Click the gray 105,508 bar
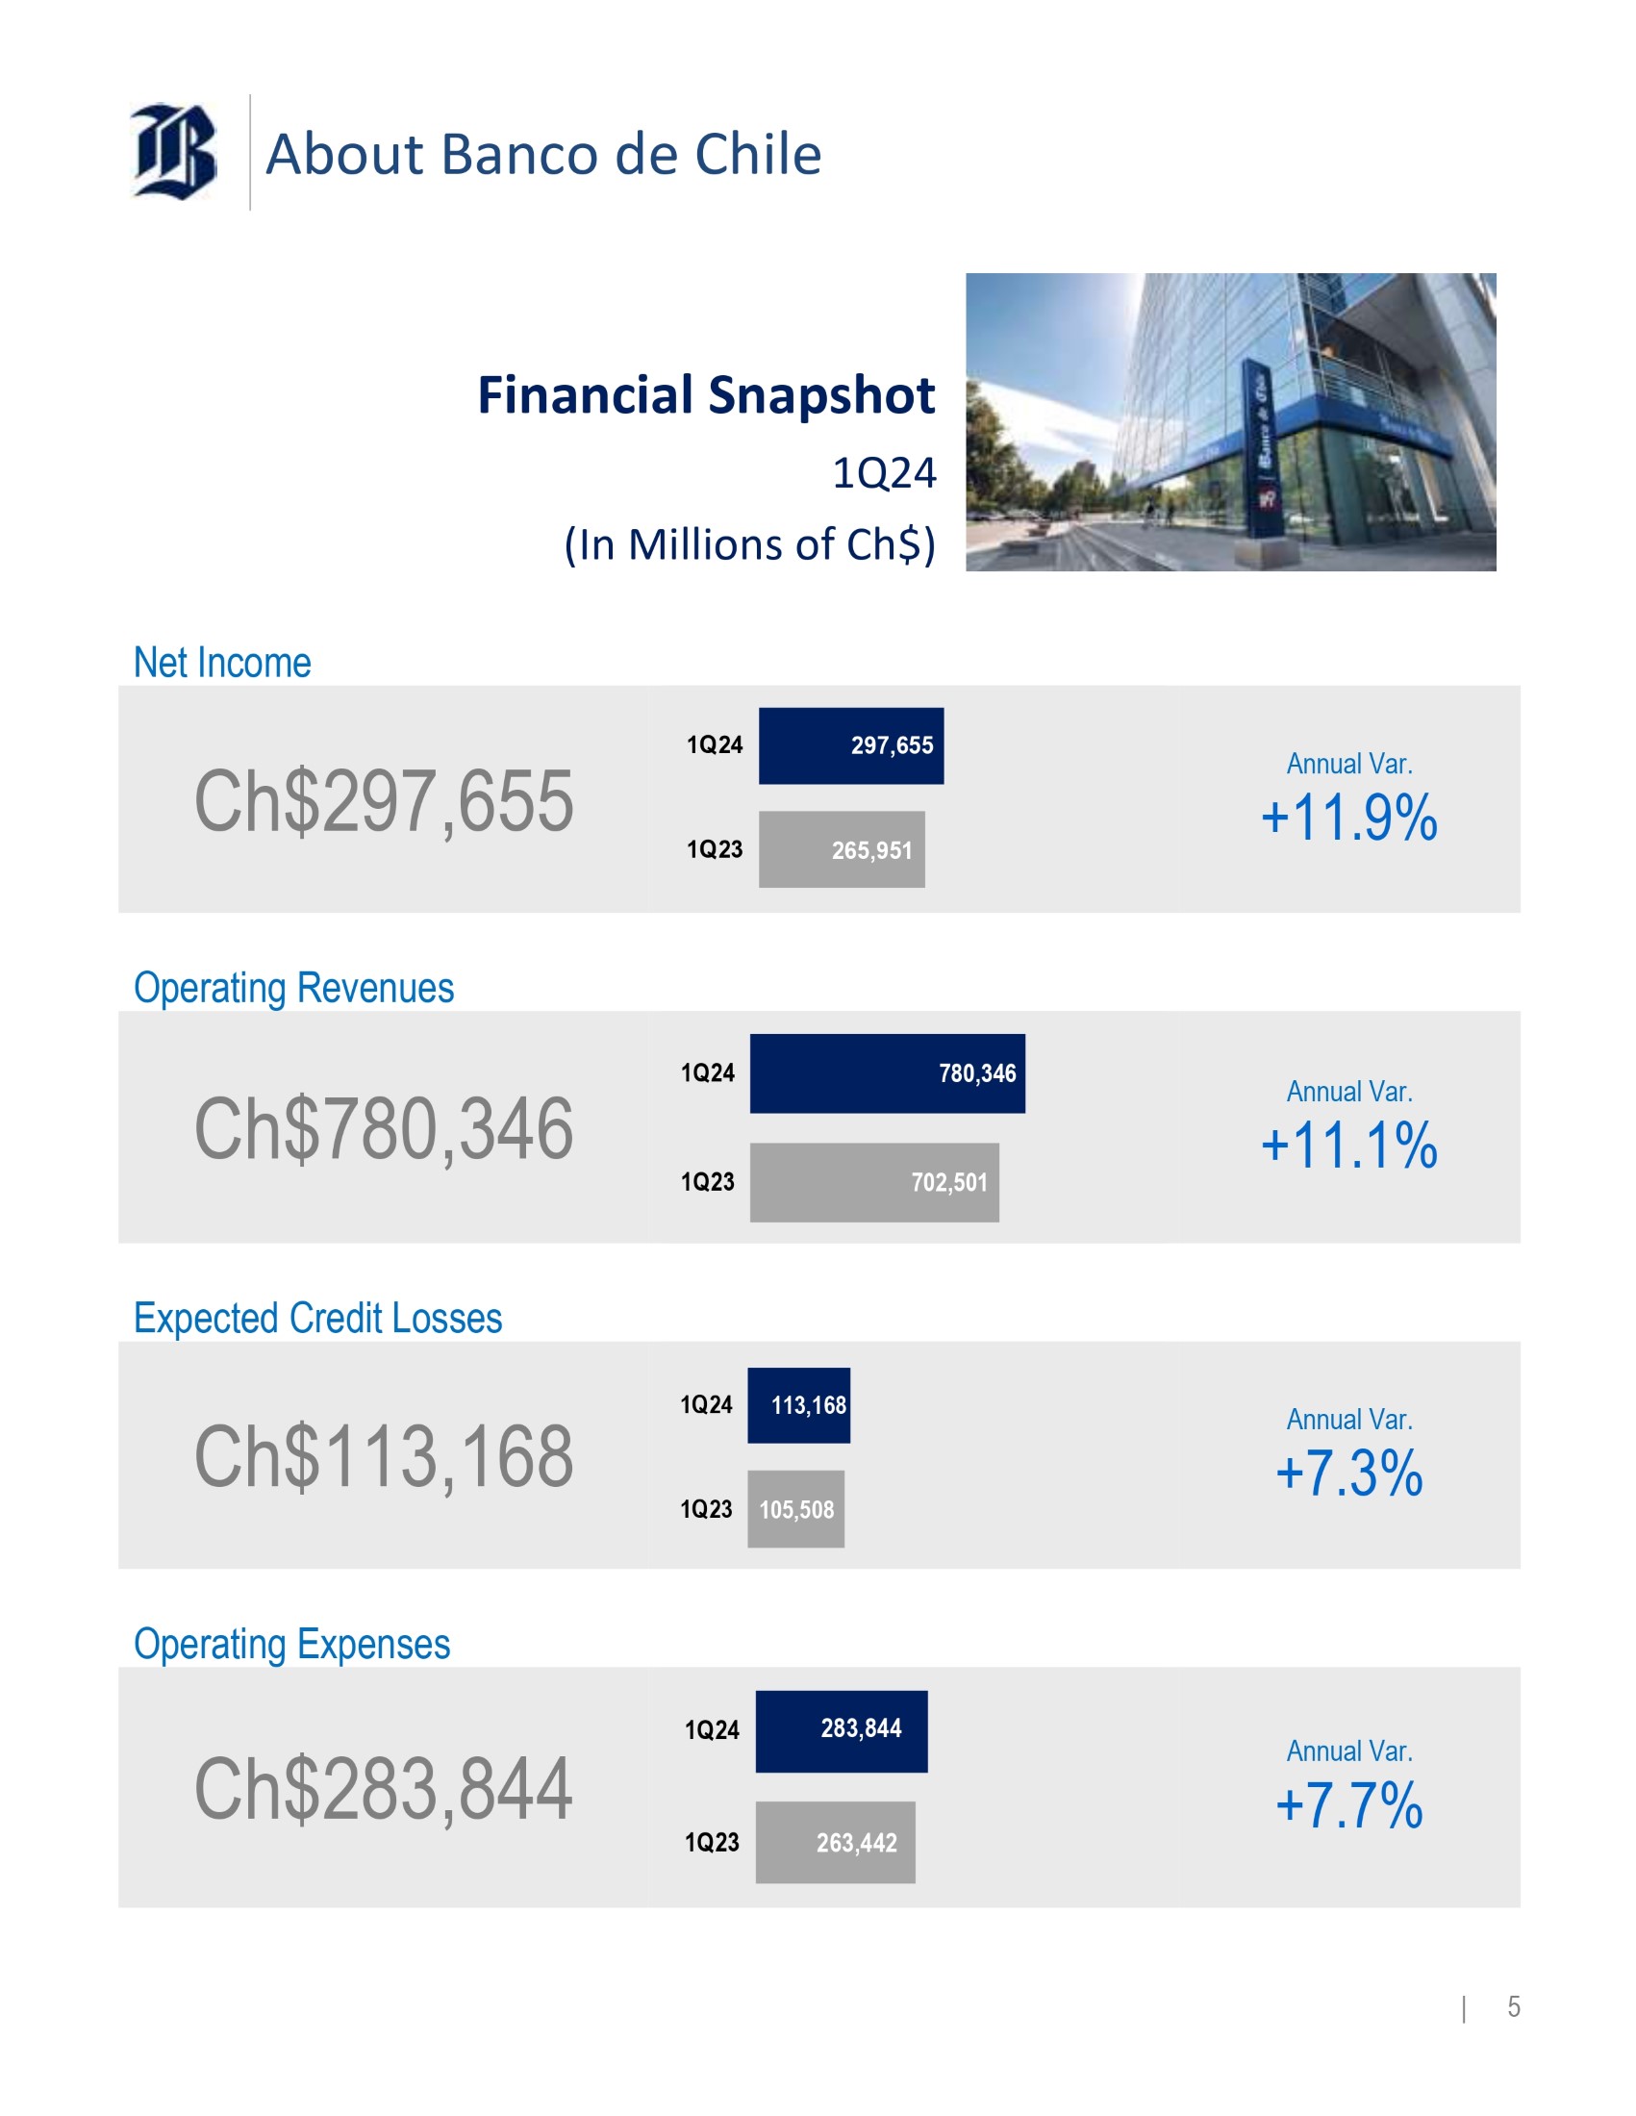This screenshot has width=1636, height=2116. click(x=795, y=1509)
